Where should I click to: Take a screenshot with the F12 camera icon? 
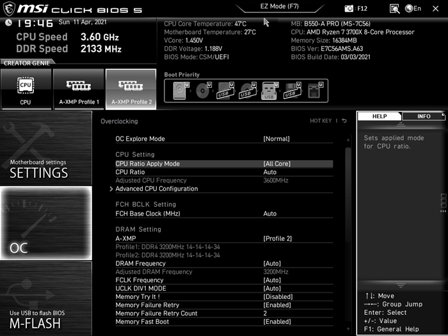[x=349, y=8]
